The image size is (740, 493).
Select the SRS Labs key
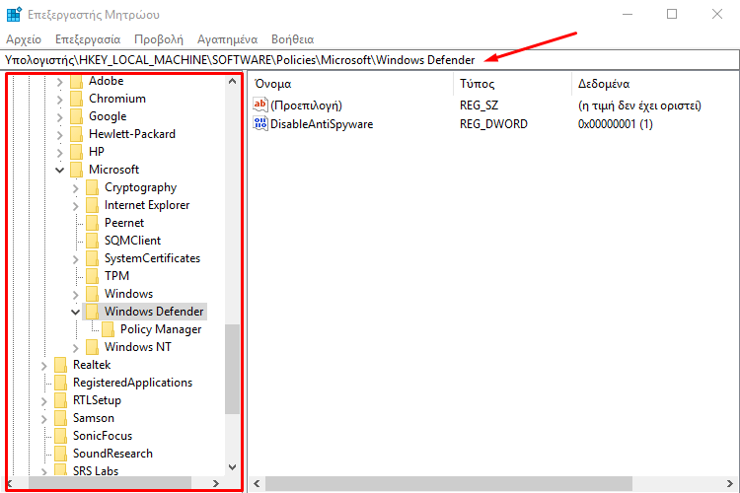[96, 470]
